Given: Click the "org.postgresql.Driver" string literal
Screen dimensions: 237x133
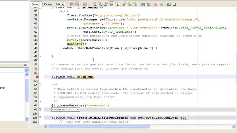Looking at the screenshot, I should (x=116, y=16).
